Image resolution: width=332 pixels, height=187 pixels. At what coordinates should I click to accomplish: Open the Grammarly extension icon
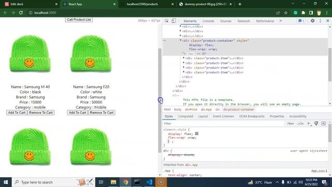(295, 12)
